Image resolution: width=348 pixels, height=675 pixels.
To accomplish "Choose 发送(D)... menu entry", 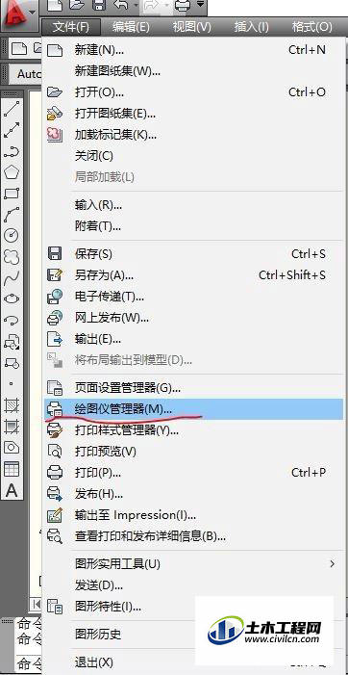I will point(194,585).
